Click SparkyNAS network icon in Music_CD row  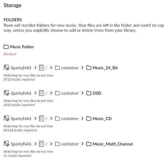tap(6, 119)
